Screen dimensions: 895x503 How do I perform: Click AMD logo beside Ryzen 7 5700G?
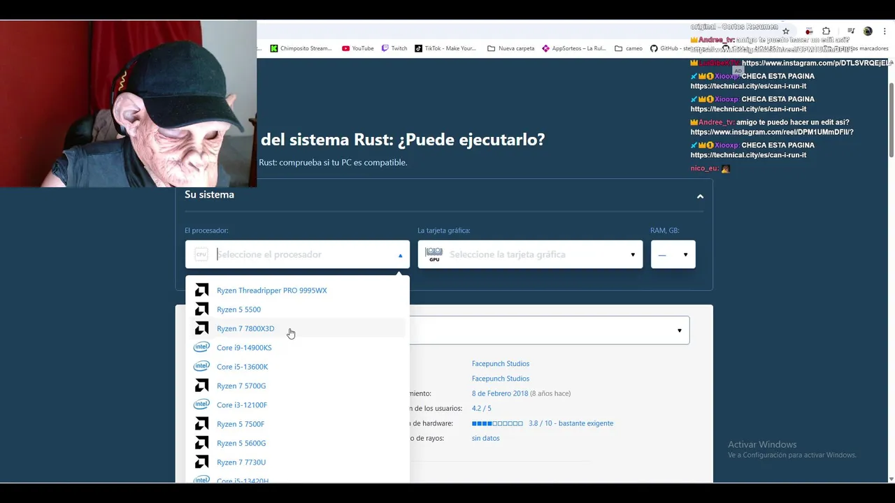click(x=201, y=386)
